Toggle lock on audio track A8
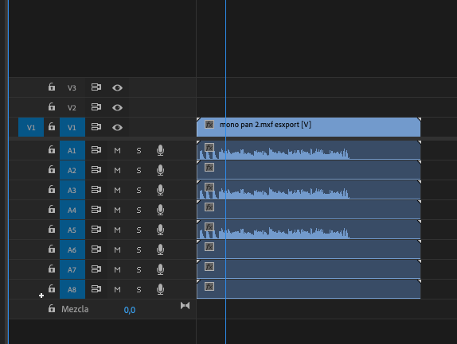457x344 pixels. click(52, 288)
